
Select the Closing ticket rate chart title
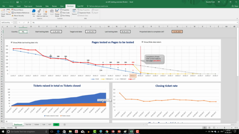tap(167, 86)
